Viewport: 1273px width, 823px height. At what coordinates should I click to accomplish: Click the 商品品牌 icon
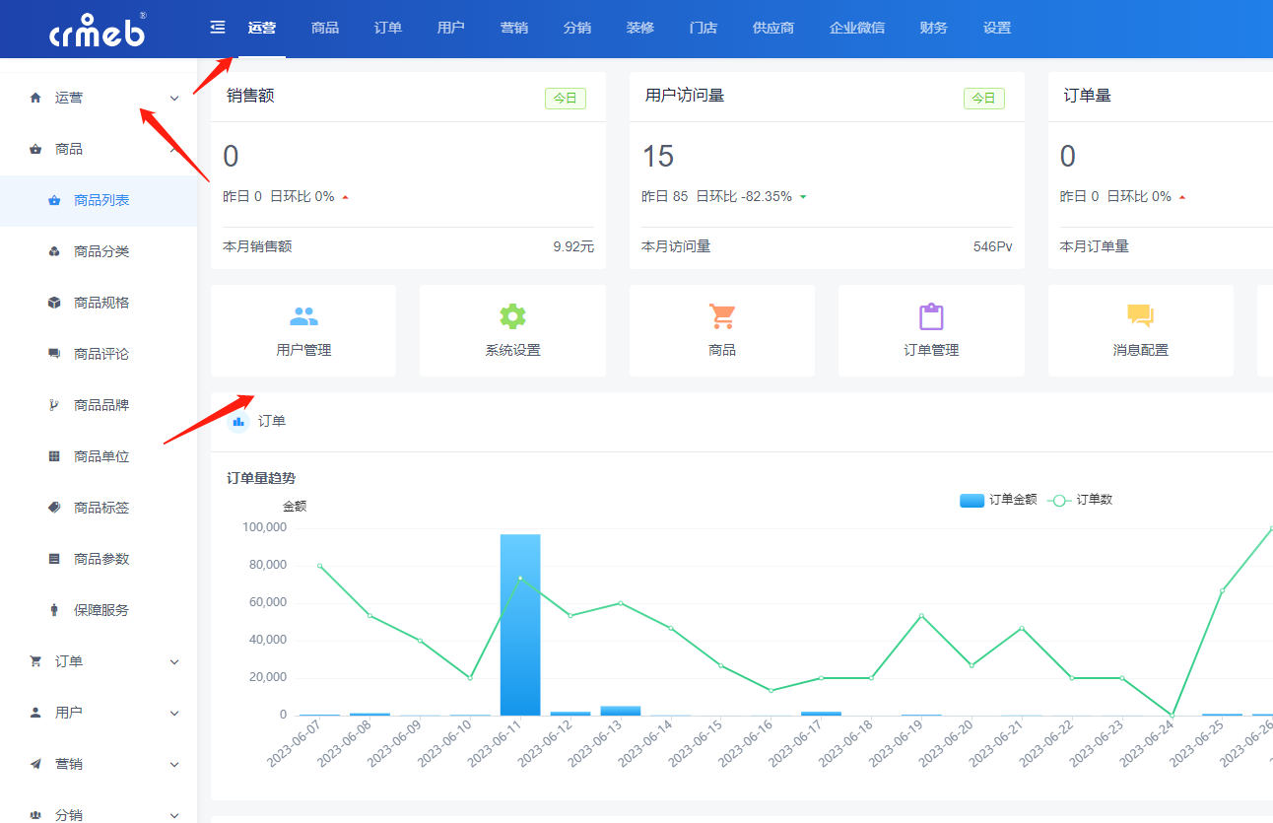pos(54,405)
